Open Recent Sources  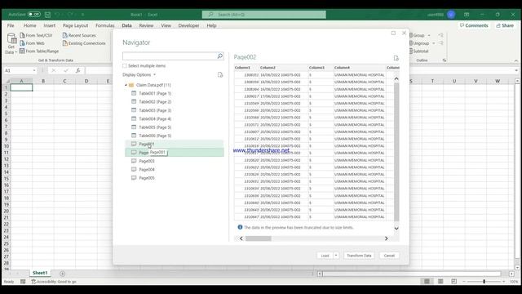coord(79,35)
